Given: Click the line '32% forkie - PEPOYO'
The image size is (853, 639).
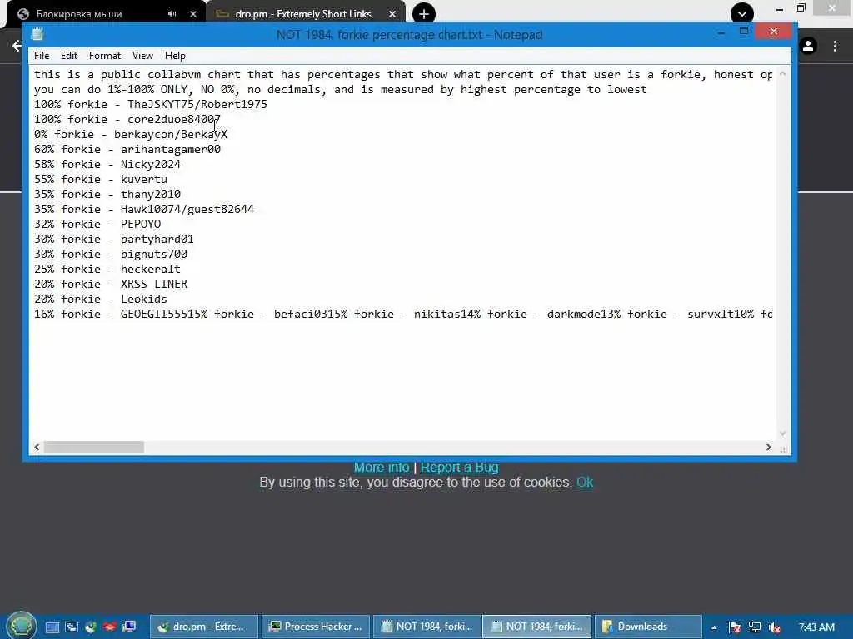Looking at the screenshot, I should click(97, 224).
